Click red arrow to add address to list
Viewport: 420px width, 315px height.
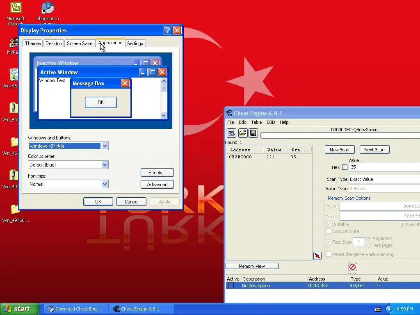coord(317,256)
